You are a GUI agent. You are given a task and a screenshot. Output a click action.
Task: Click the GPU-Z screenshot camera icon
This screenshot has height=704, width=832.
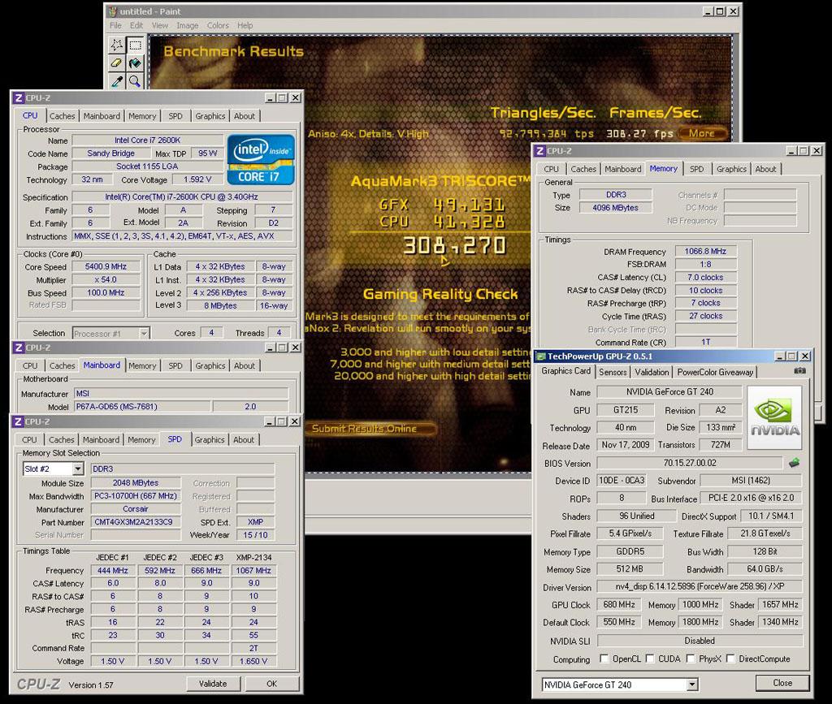(799, 371)
